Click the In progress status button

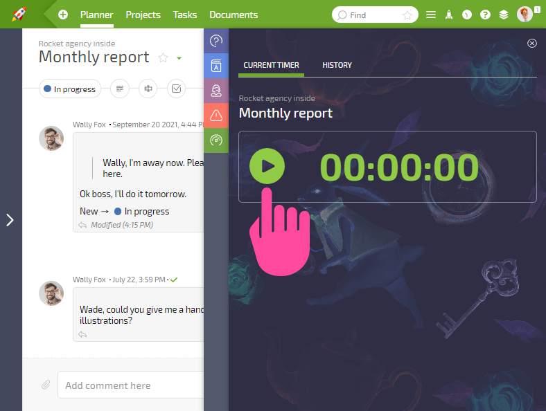point(70,89)
